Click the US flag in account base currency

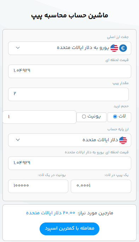pyautogui.click(x=123, y=140)
